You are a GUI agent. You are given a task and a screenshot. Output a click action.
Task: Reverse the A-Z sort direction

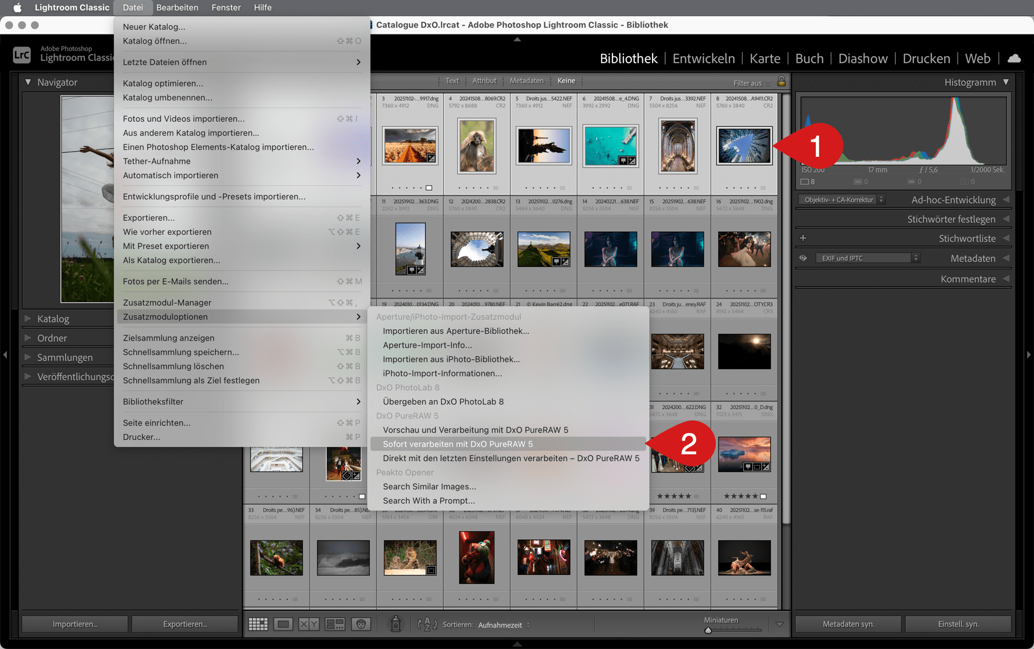tap(427, 624)
